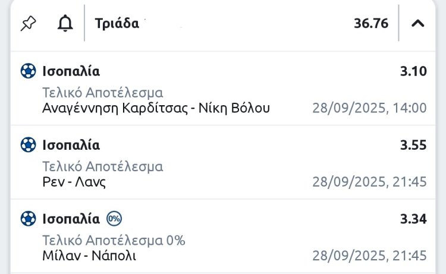The image size is (446, 274).
Task: Click Μίλαν - Νάπολι kickoff time 21:45
Action: [369, 256]
